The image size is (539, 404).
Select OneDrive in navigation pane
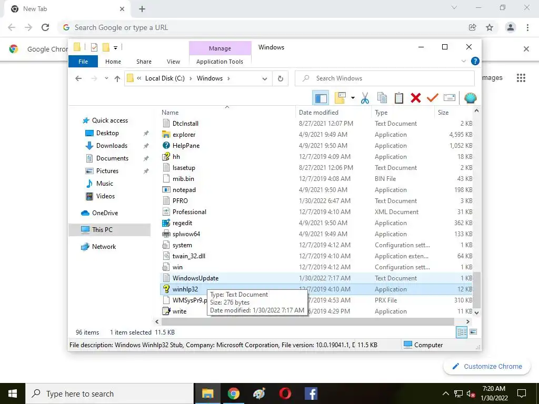coord(105,213)
